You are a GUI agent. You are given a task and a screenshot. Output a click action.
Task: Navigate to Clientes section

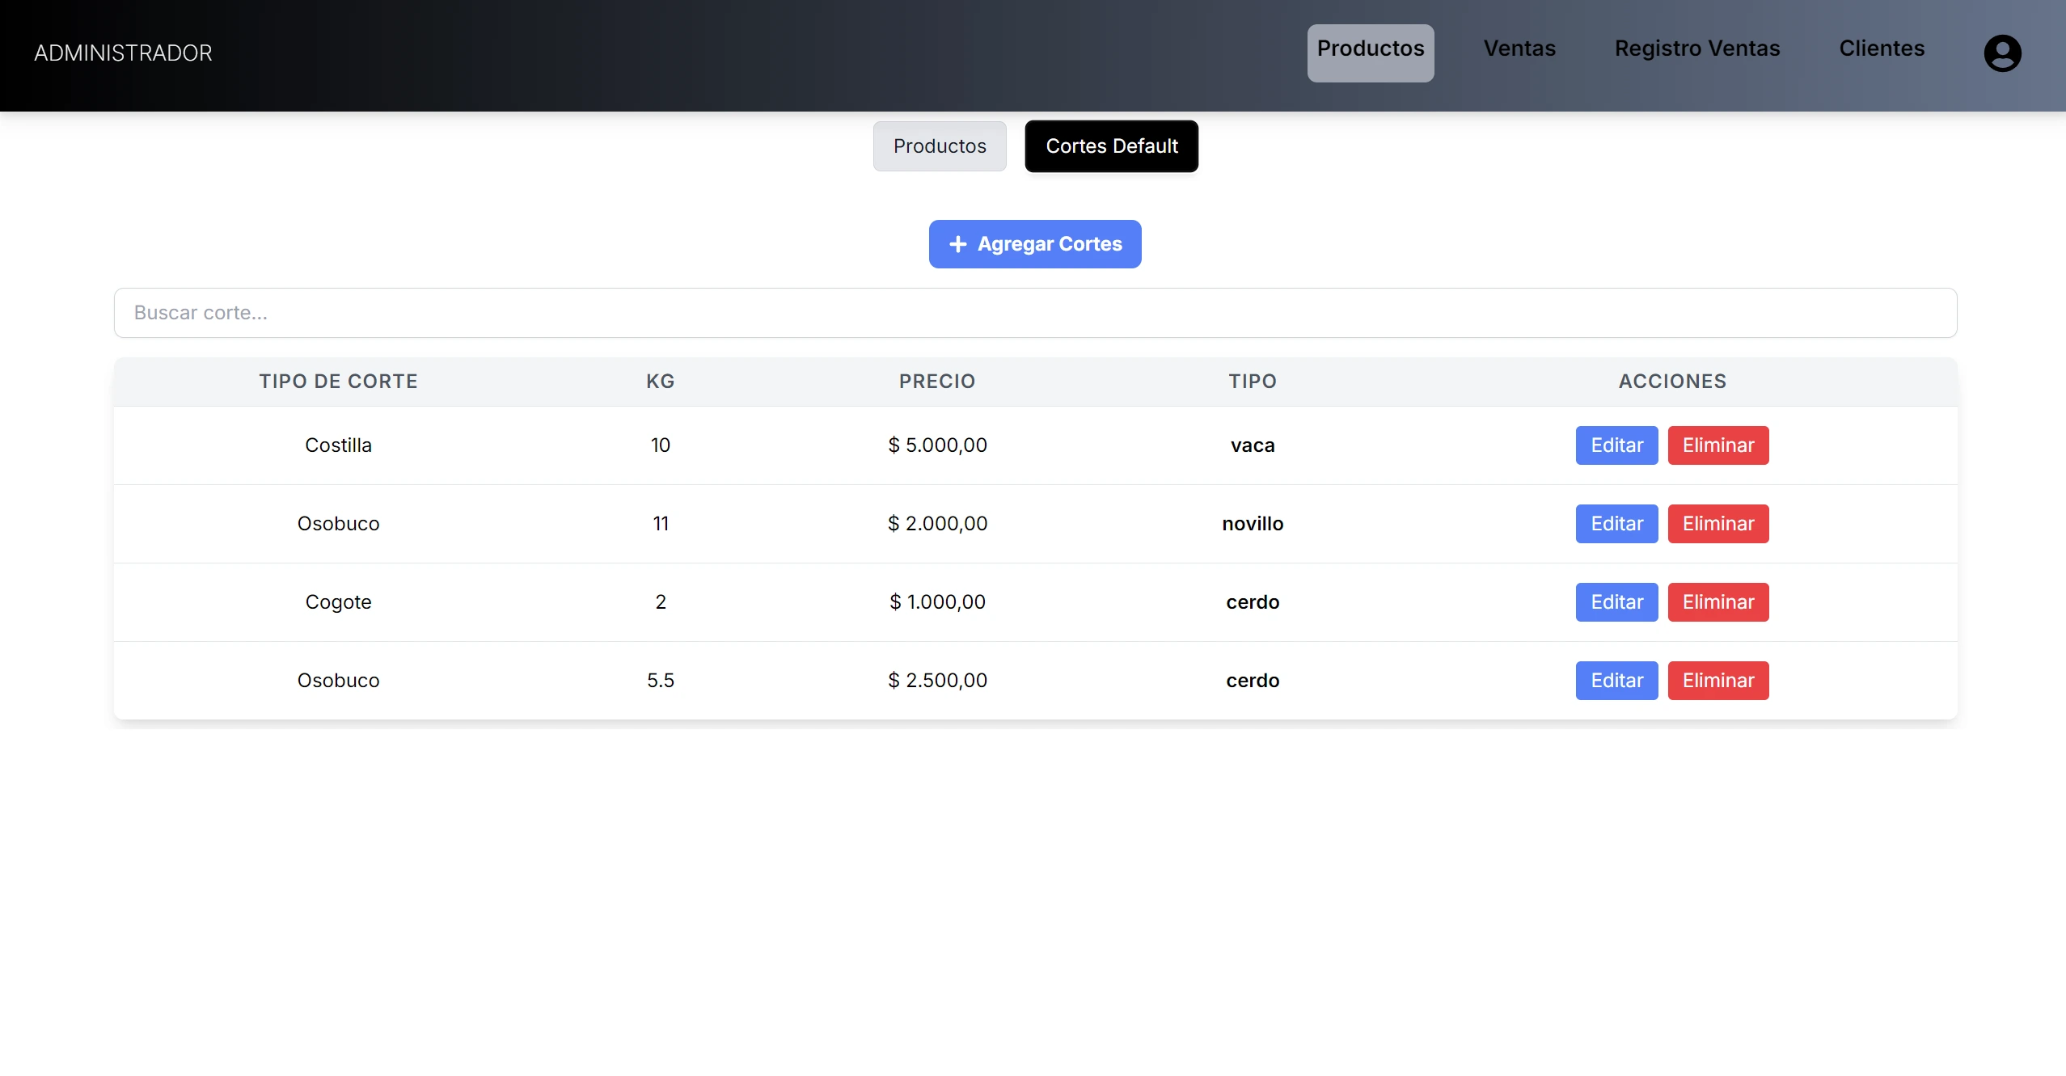pos(1882,49)
